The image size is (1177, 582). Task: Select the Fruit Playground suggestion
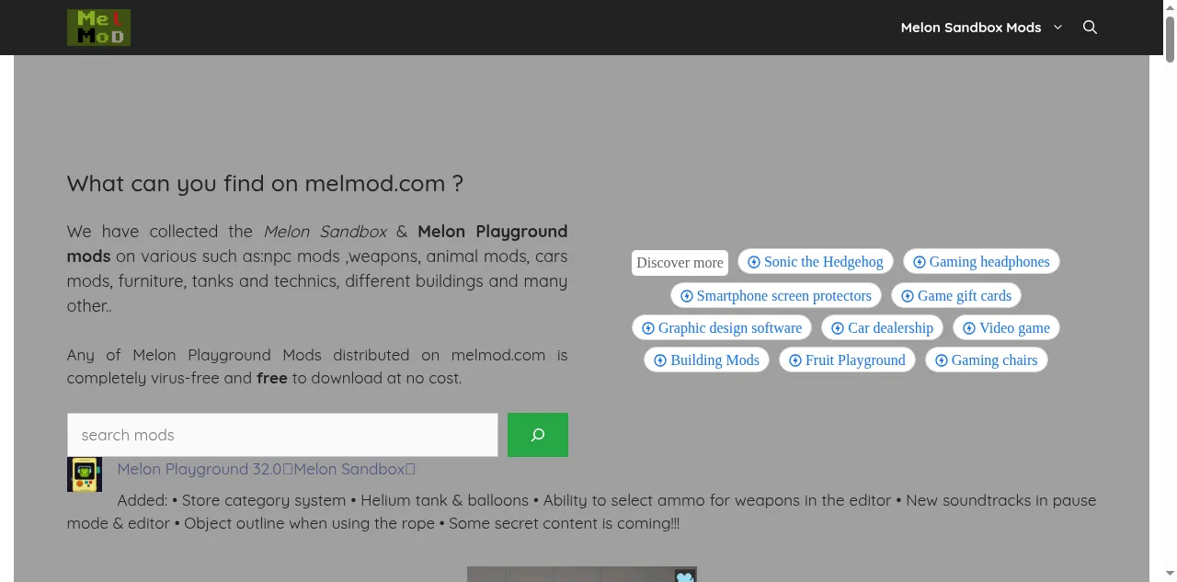[x=847, y=359]
